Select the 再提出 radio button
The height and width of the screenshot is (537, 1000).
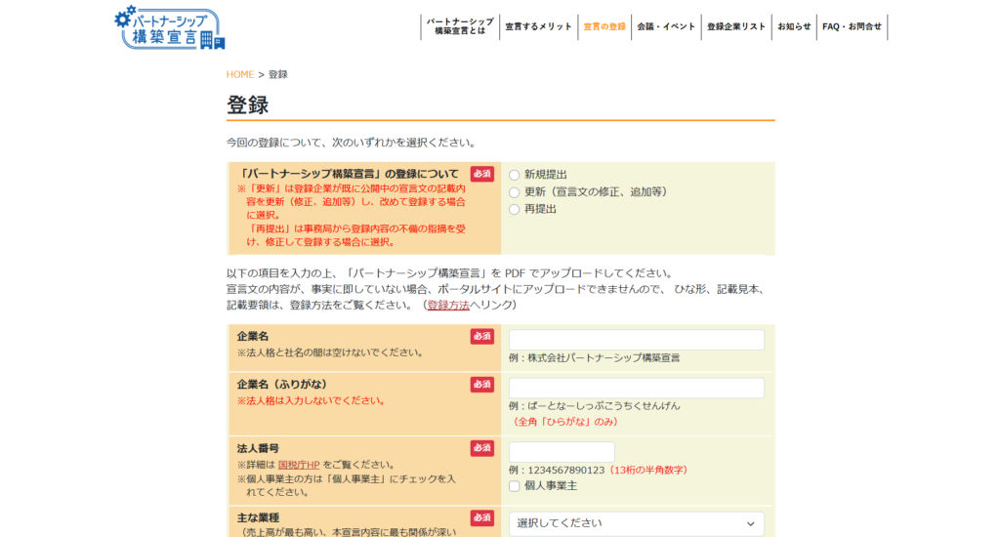pyautogui.click(x=515, y=209)
